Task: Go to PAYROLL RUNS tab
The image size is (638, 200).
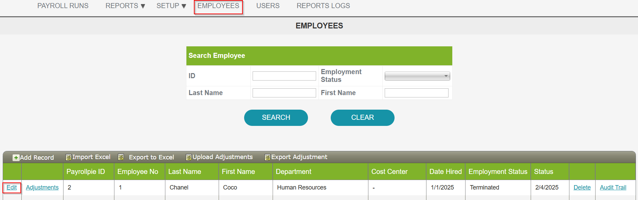Action: tap(63, 6)
